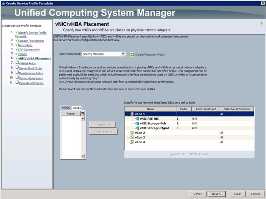Go to the Zoning step
Viewport: 266px width, 199px height.
(x=22, y=54)
